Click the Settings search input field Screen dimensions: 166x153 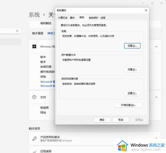coord(10,31)
